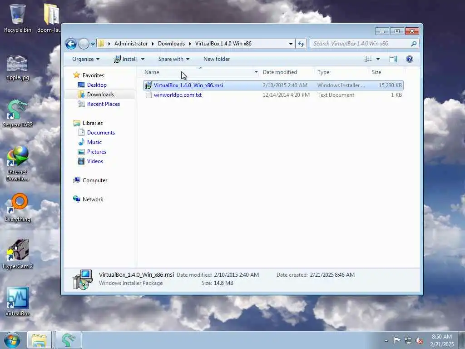Select winworldpc.com.txt file
Screen dimensions: 465x349
(x=273, y=95)
